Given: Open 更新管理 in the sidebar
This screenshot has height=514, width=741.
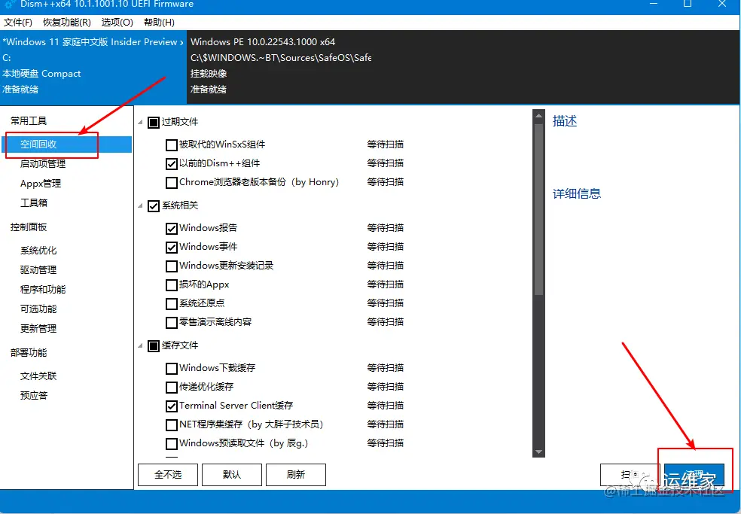Looking at the screenshot, I should tap(38, 328).
